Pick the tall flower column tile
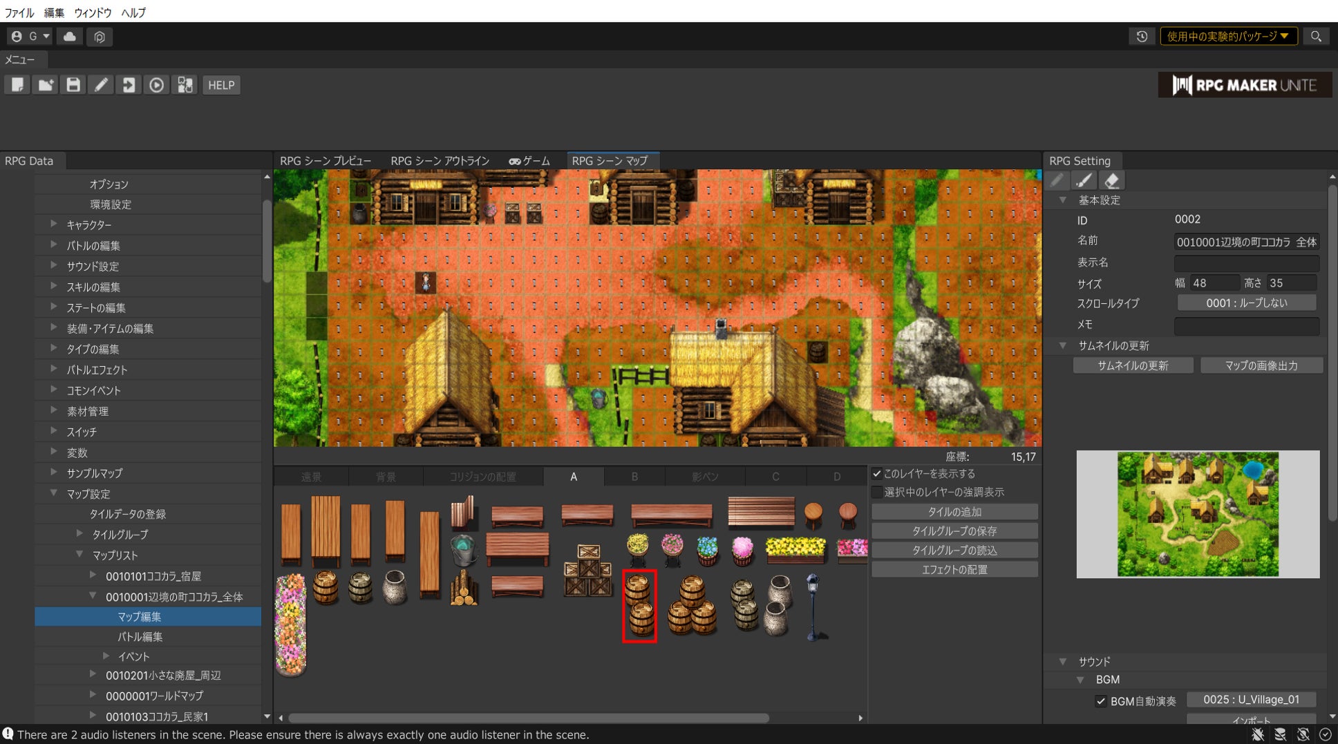The width and height of the screenshot is (1338, 744). [290, 624]
